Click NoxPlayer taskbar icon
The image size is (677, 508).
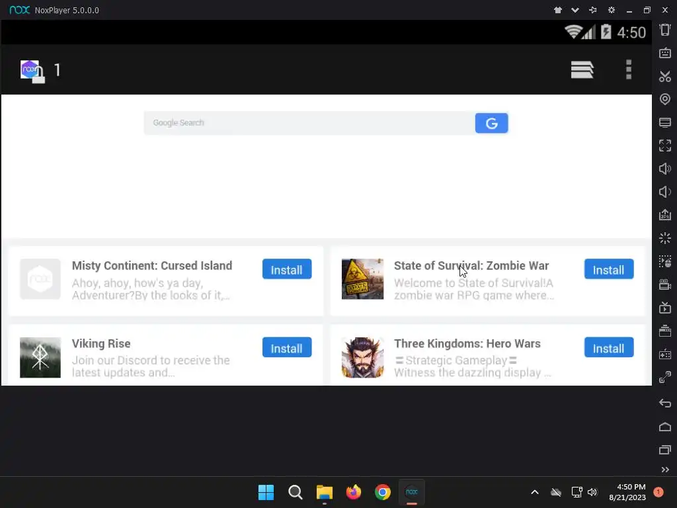(411, 492)
